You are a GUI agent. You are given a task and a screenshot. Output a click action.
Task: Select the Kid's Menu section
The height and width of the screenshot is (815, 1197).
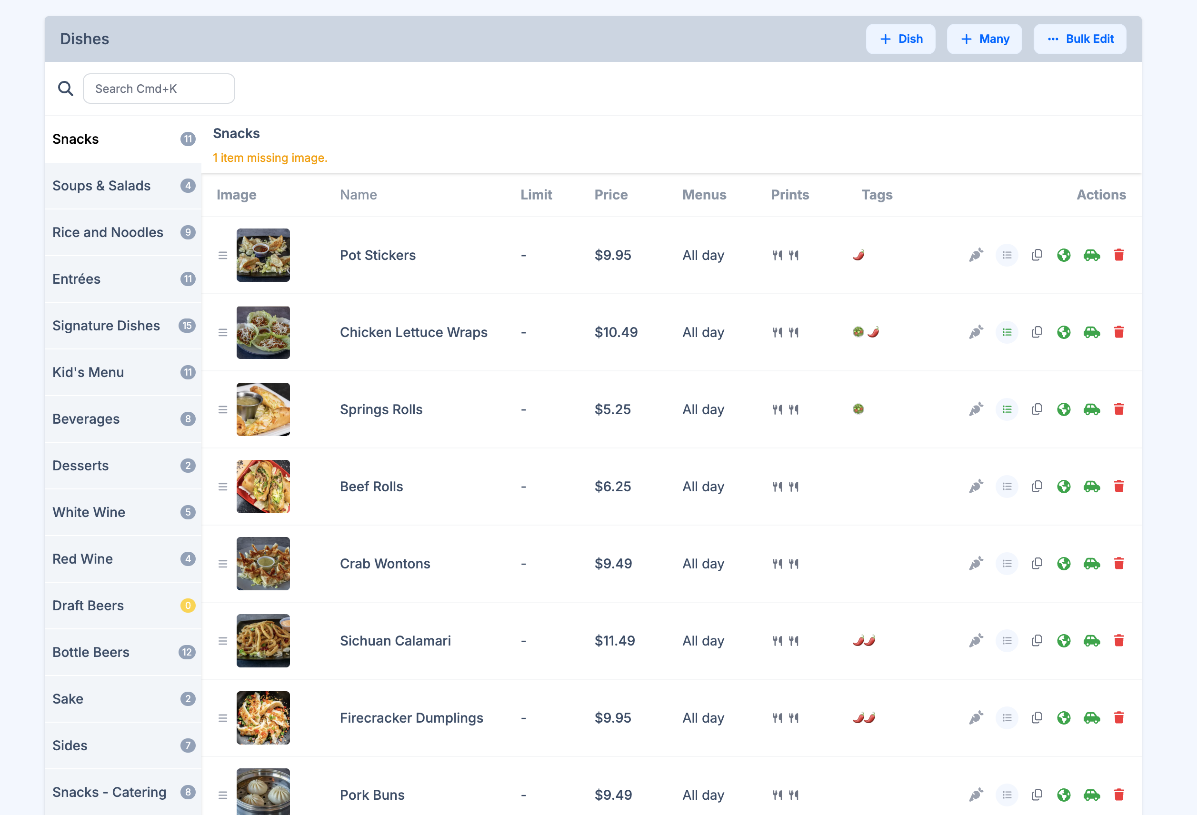click(88, 372)
